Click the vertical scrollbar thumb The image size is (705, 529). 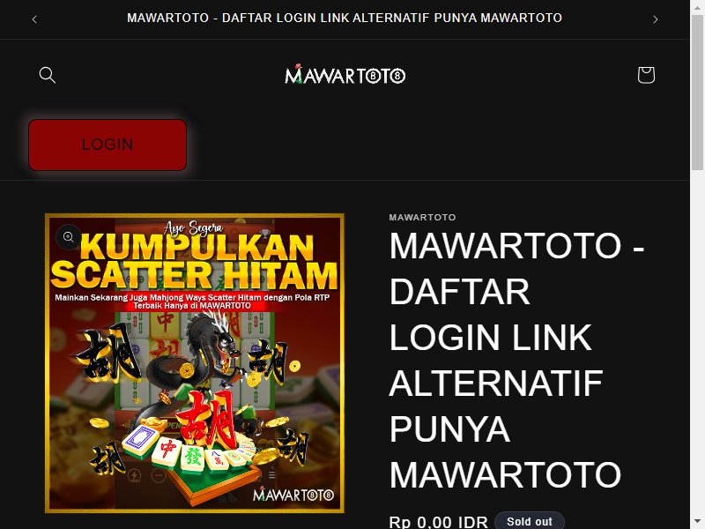[697, 93]
